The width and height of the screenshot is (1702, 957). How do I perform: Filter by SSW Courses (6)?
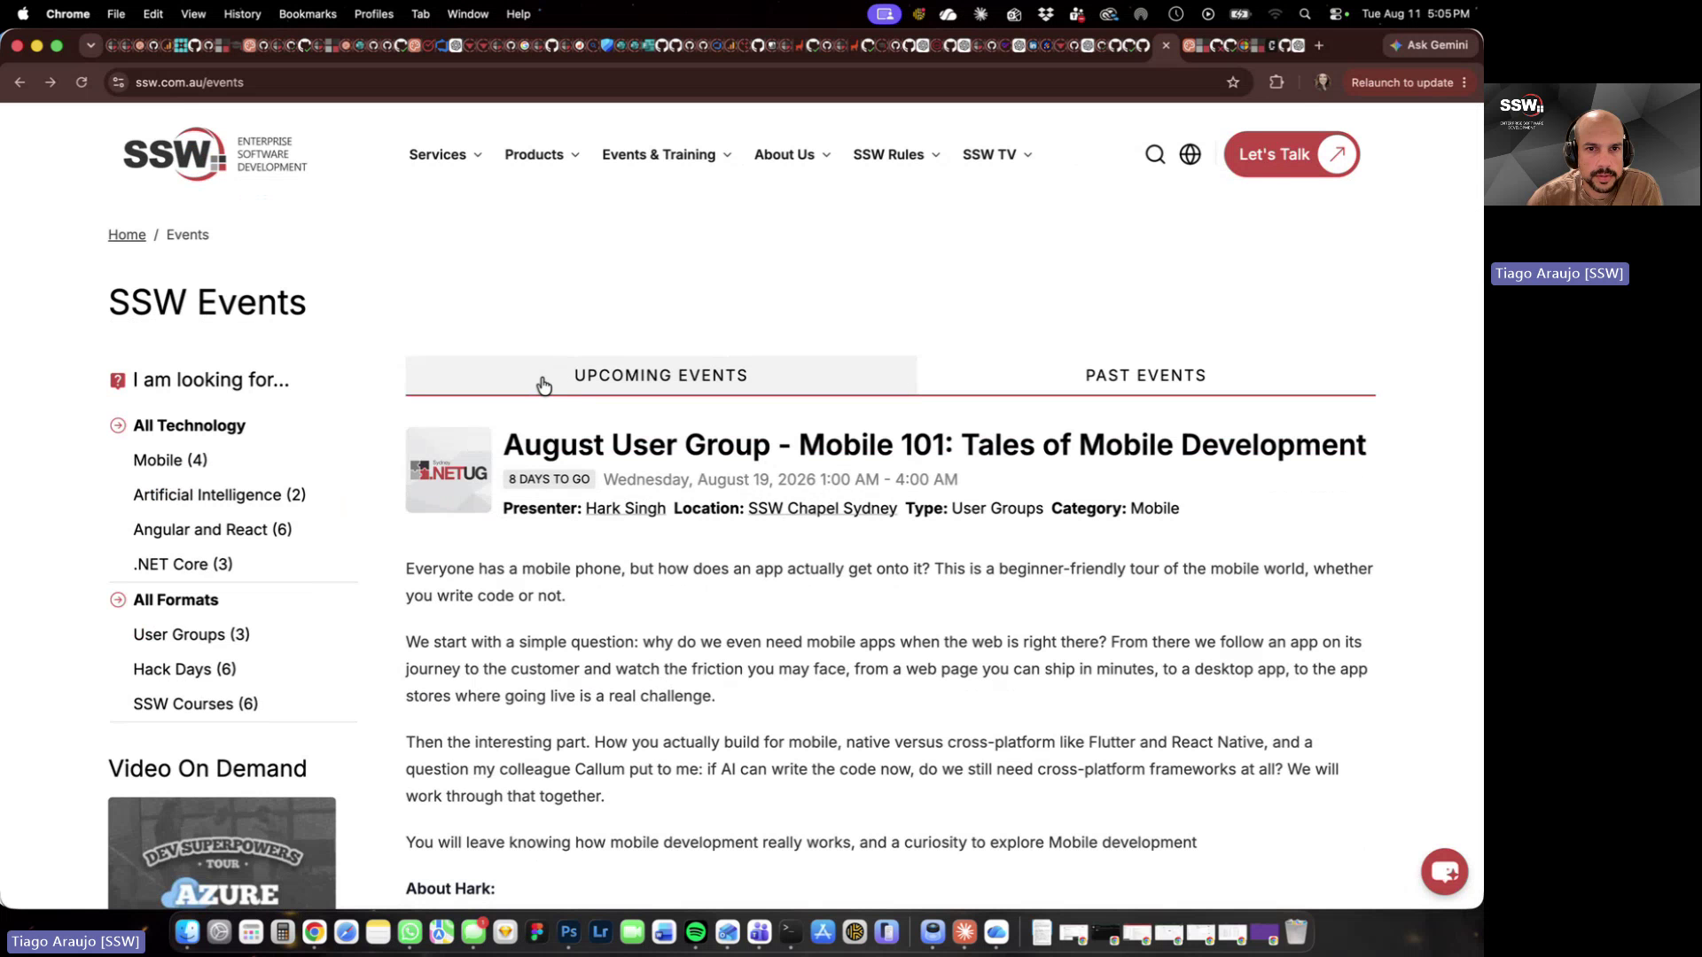coord(195,704)
